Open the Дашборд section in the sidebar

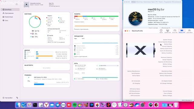(x=10, y=9)
